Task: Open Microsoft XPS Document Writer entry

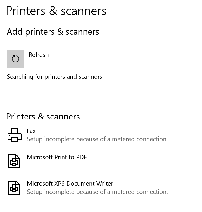Action: point(70,184)
